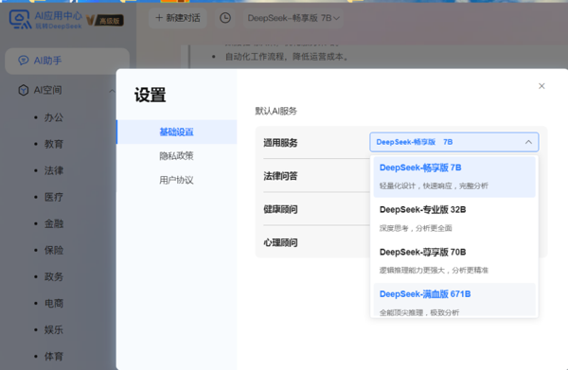568x370 pixels.
Task: Collapse the 通用服务 dropdown arrow
Action: [x=528, y=142]
